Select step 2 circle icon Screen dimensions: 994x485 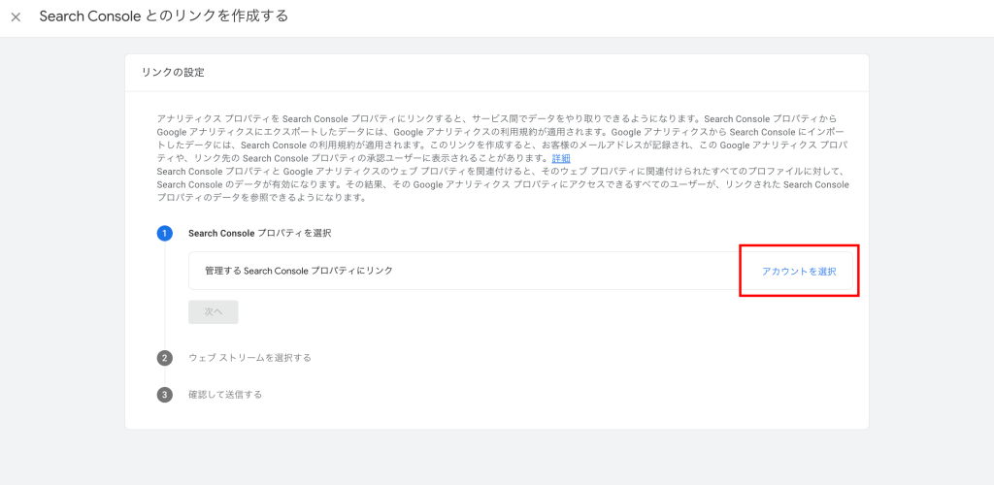(x=165, y=358)
